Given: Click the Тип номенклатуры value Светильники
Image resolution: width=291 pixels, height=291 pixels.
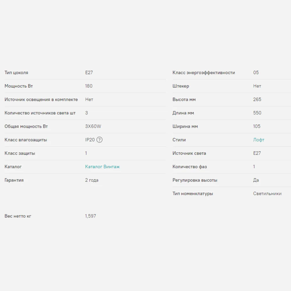Looking at the screenshot, I should pyautogui.click(x=267, y=194).
